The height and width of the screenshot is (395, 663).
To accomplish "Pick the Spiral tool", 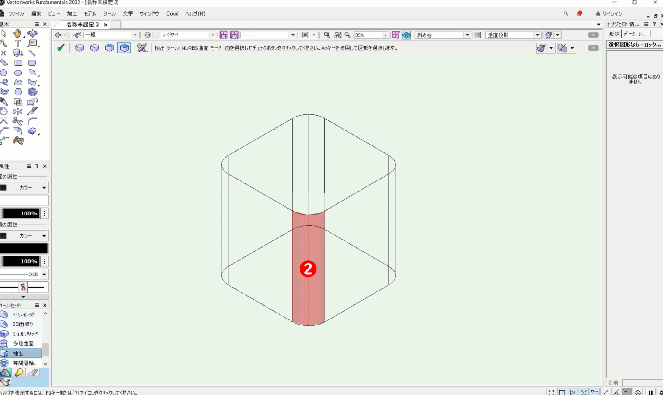I will 32,92.
